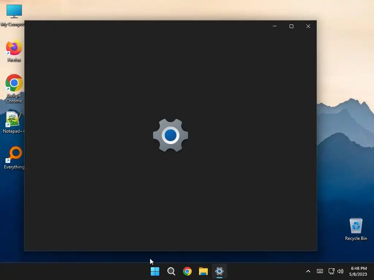The height and width of the screenshot is (280, 374).
Task: Open taskbar Search magnifier
Action: pyautogui.click(x=171, y=271)
